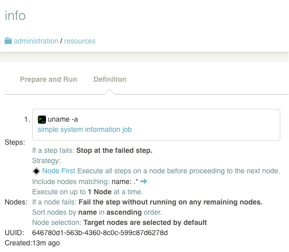Click the step number 1 marker
The image size is (289, 252).
point(27,120)
